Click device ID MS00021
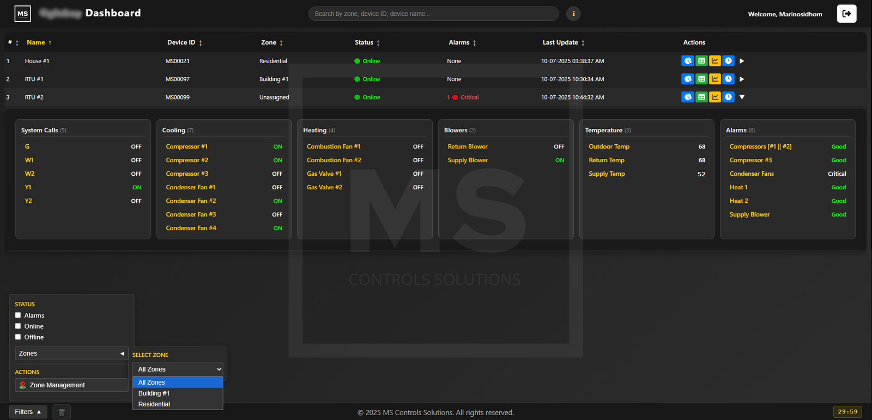 pyautogui.click(x=178, y=61)
